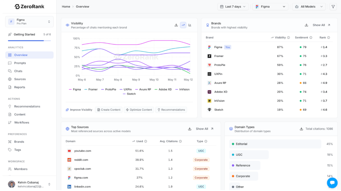Download the Domain Types data
The image size is (341, 191).
pyautogui.click(x=301, y=129)
